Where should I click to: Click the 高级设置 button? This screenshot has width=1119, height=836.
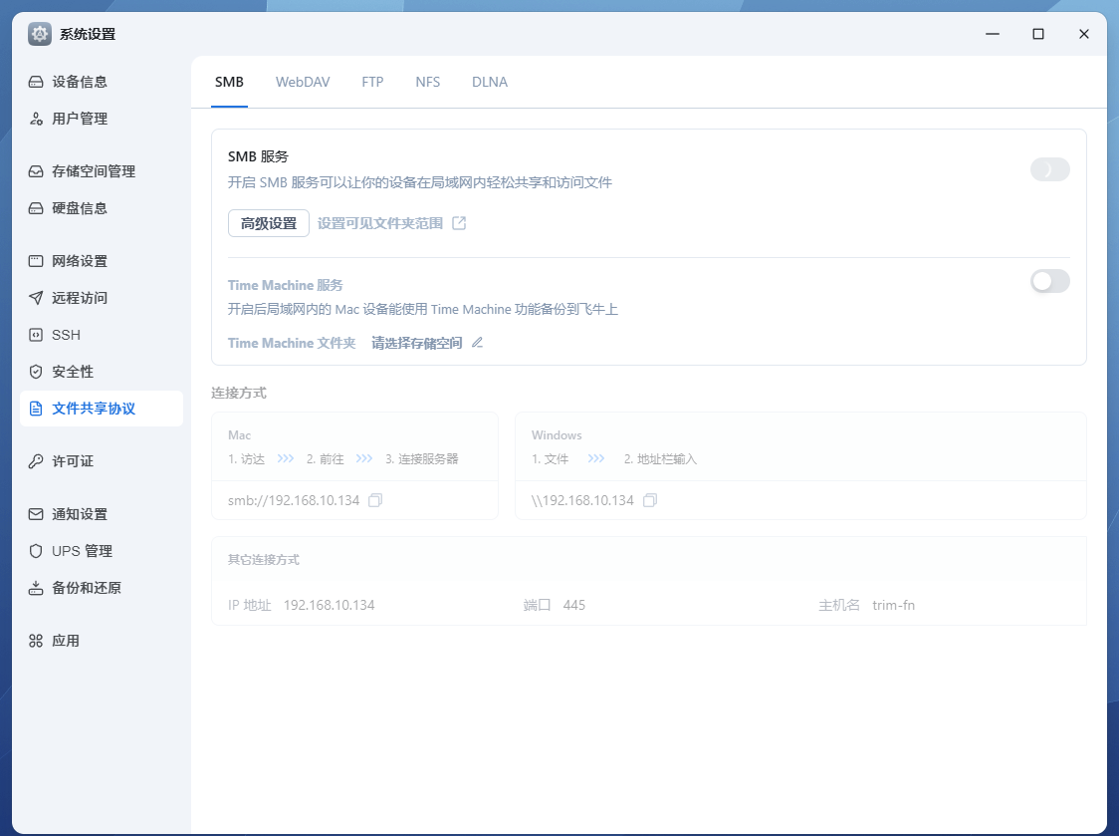(x=267, y=223)
